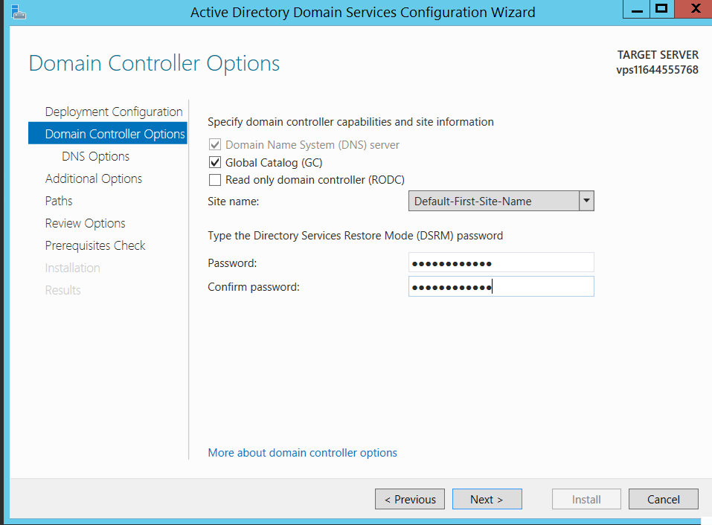
Task: Maximize the wizard window
Action: click(661, 9)
